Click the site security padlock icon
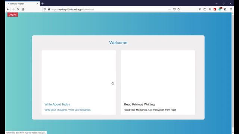The height and width of the screenshot is (134, 239). (x=49, y=9)
